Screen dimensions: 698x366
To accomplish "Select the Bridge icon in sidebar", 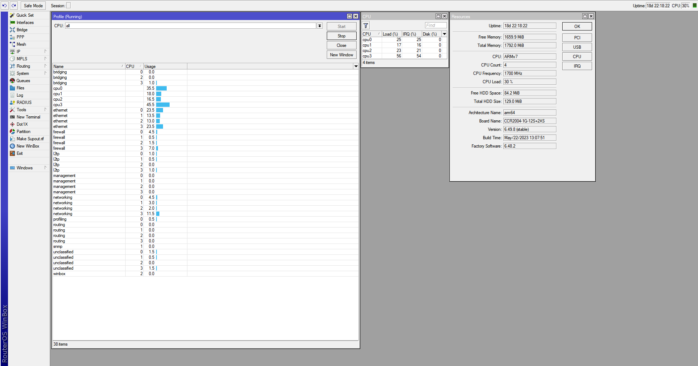I will pyautogui.click(x=12, y=30).
